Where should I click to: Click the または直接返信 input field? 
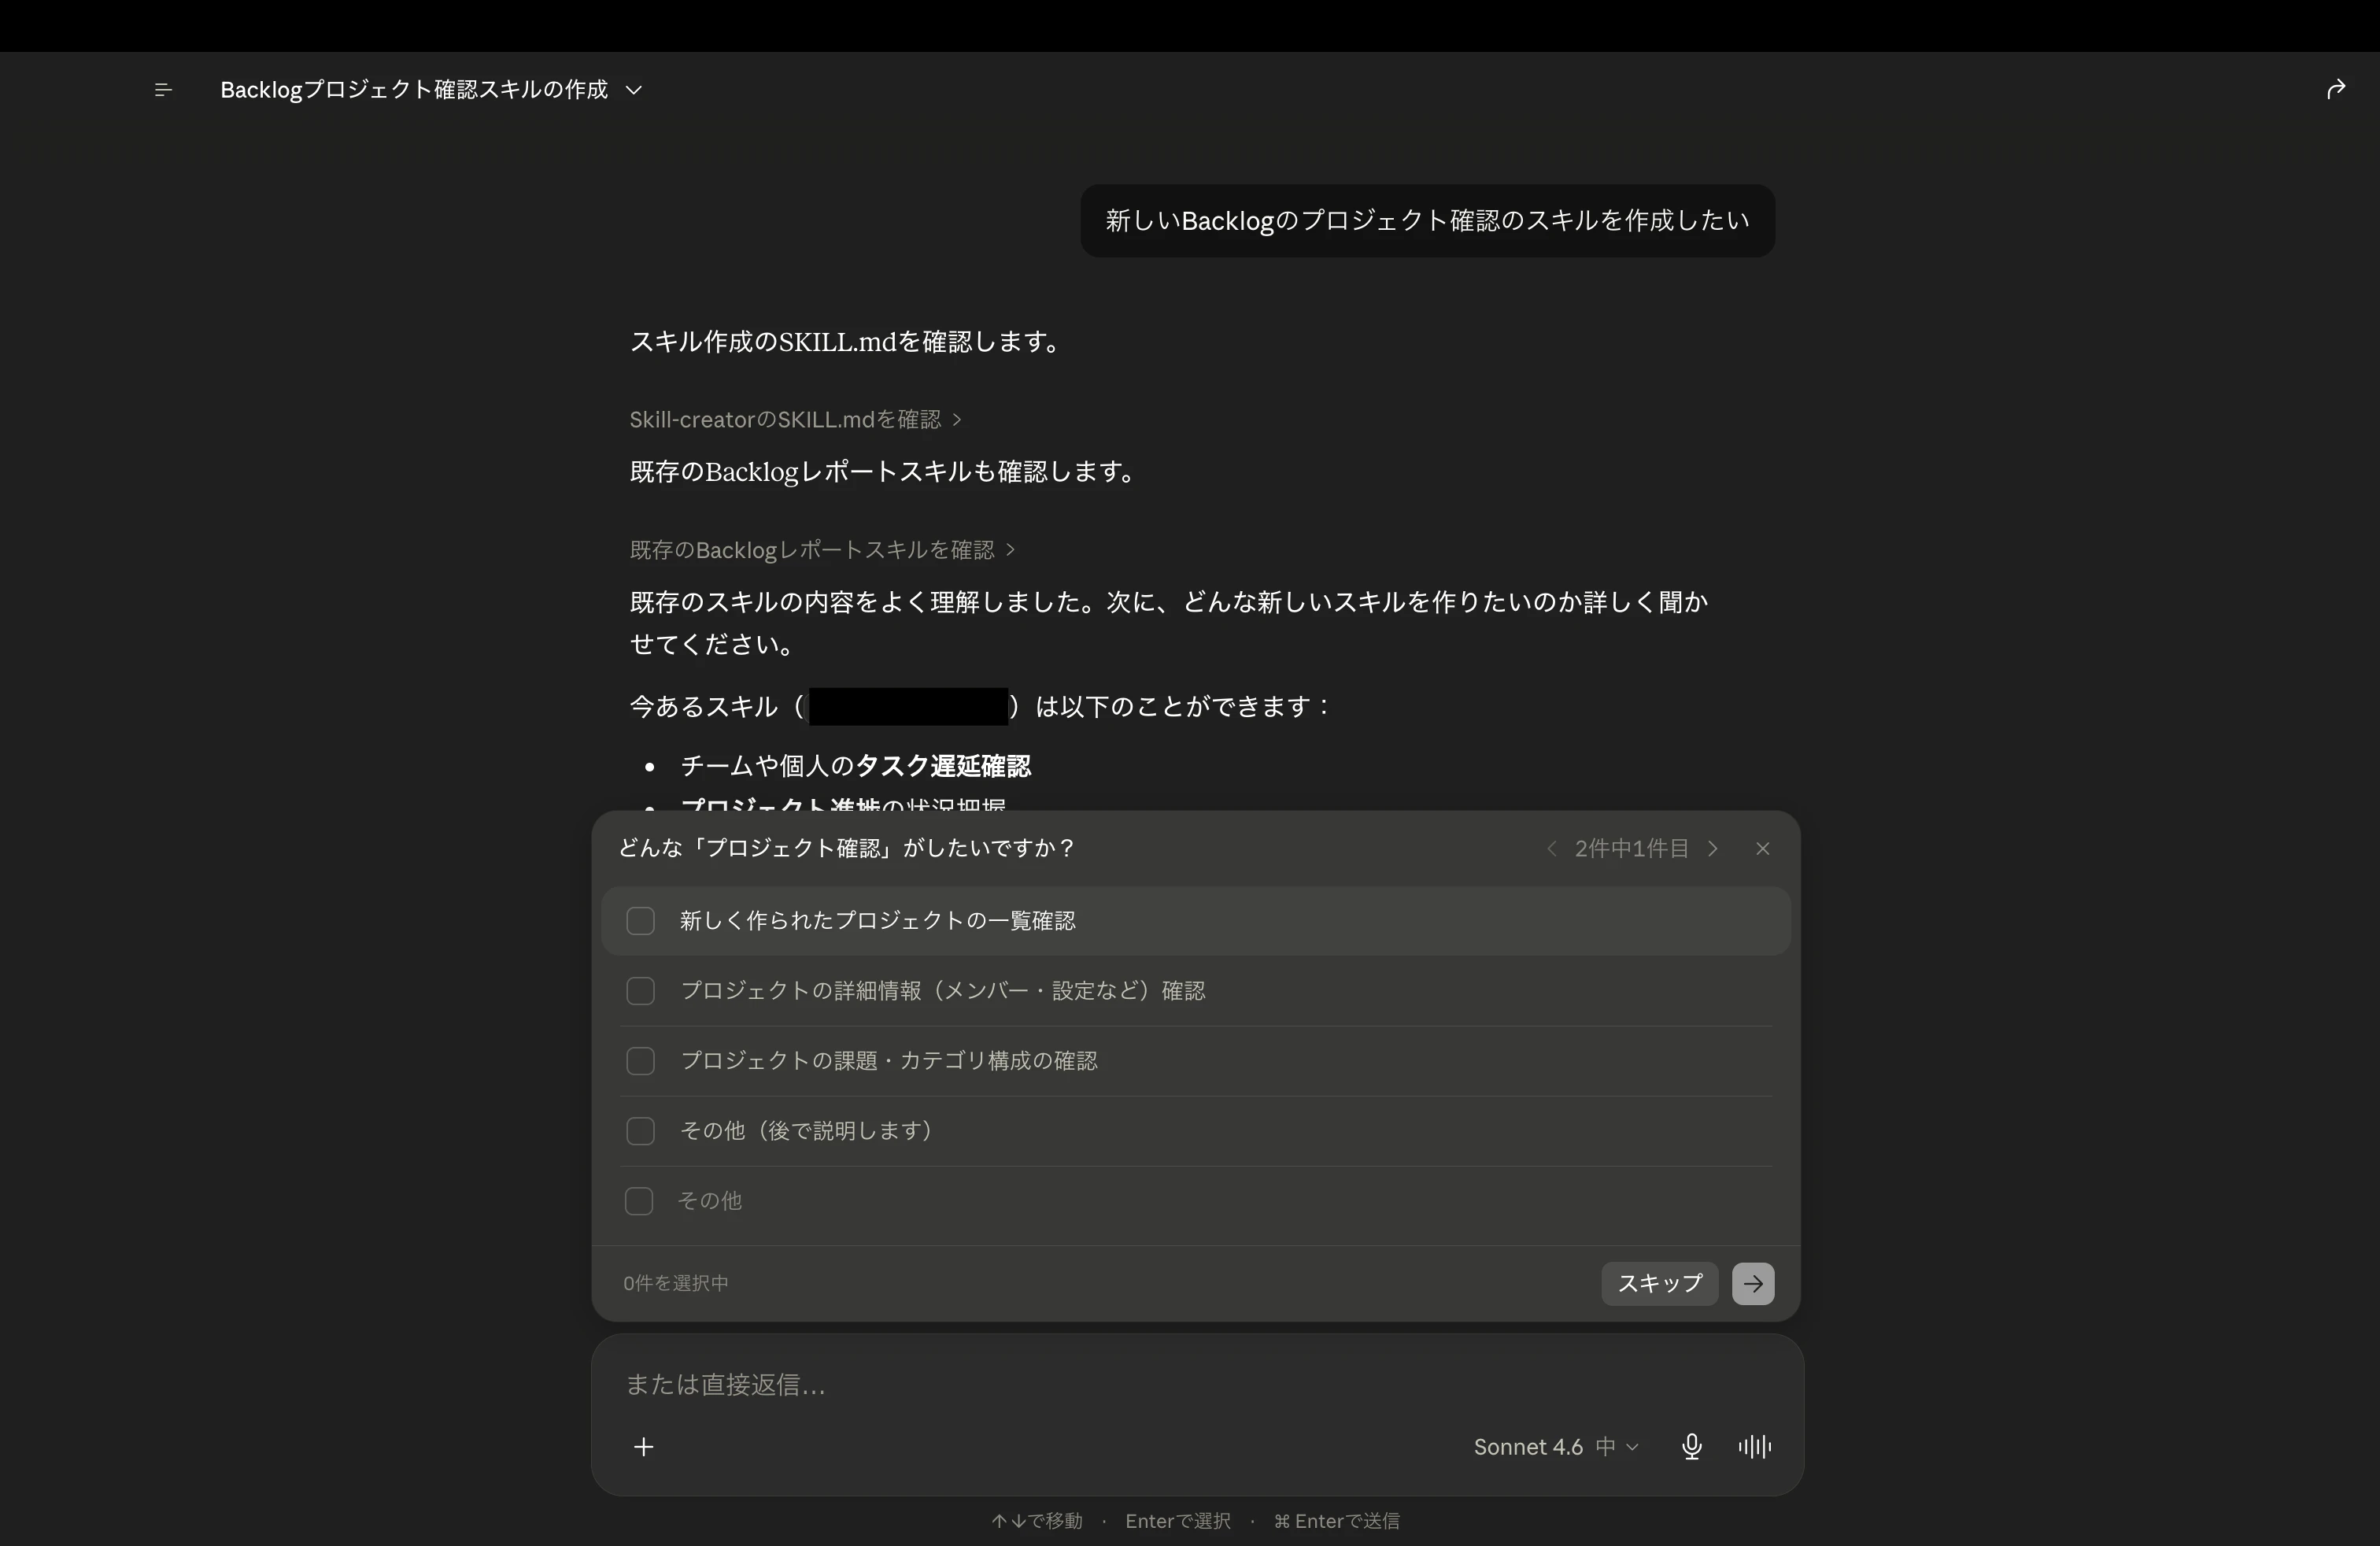click(x=1197, y=1384)
